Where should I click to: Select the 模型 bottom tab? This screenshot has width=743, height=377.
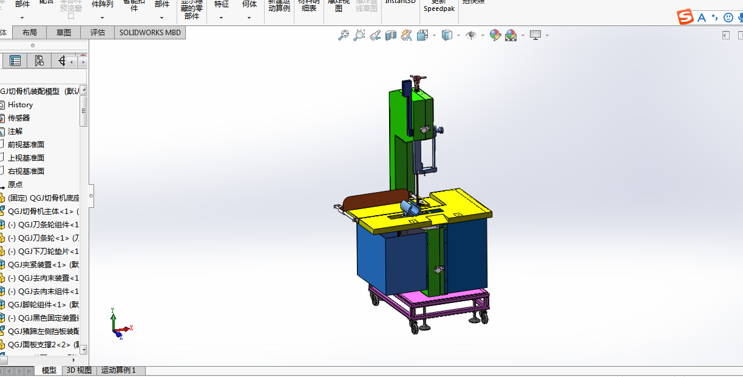tap(49, 370)
